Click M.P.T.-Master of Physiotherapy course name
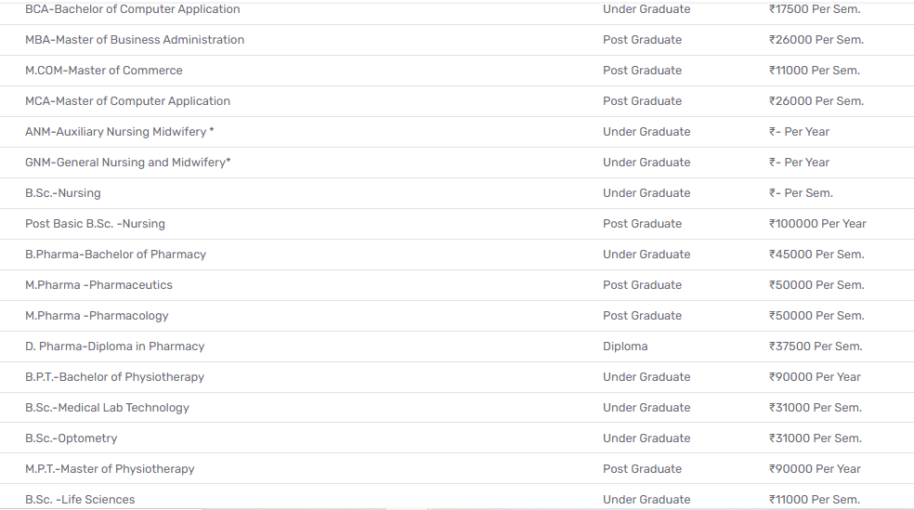Viewport: 914px width, 510px height. pyautogui.click(x=110, y=469)
